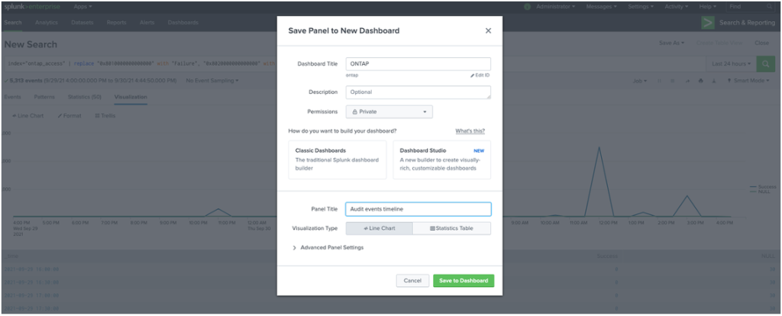The width and height of the screenshot is (782, 316).
Task: Edit the Dashboard Title field containing ONTAP
Action: [x=418, y=64]
